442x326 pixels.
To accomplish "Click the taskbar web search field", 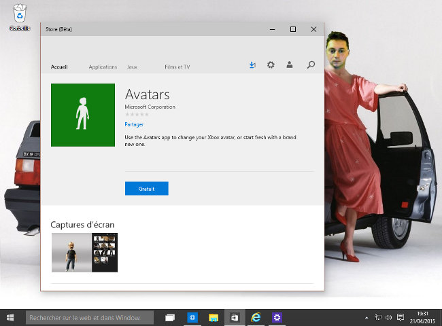I will (x=89, y=317).
